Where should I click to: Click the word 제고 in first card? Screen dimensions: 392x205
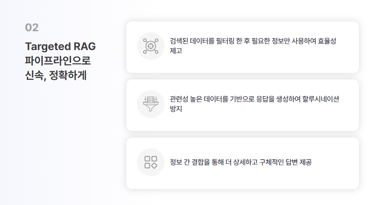coord(176,51)
